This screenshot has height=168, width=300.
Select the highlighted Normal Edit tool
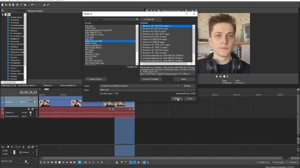(79, 162)
